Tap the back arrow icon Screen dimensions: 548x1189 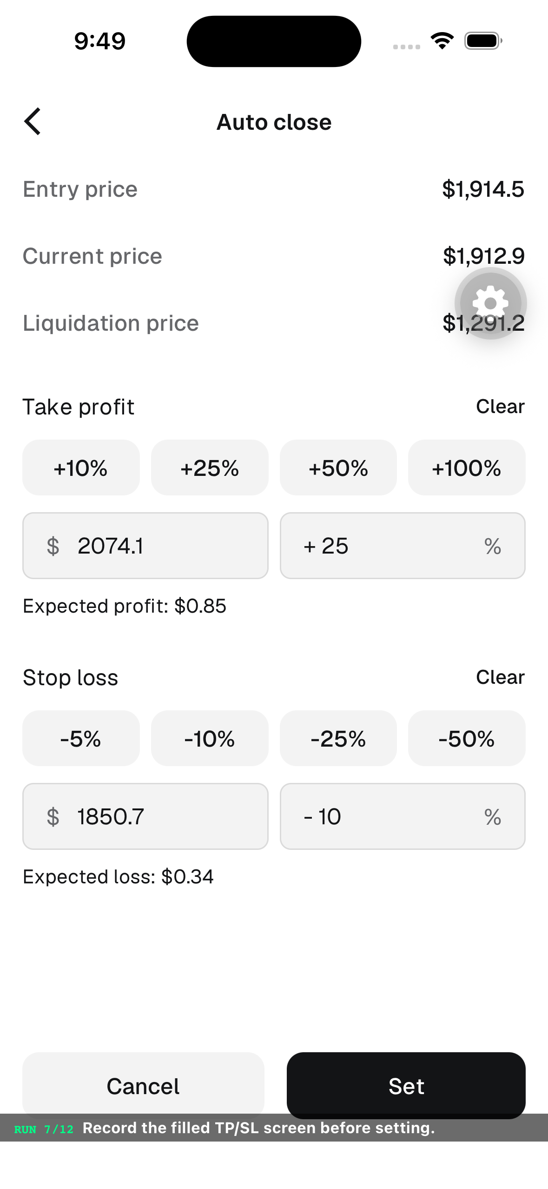point(33,121)
